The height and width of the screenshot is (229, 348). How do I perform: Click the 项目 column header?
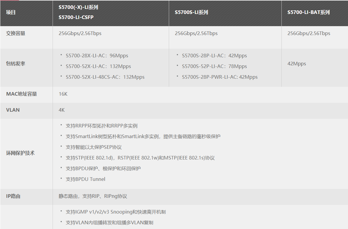pos(11,12)
